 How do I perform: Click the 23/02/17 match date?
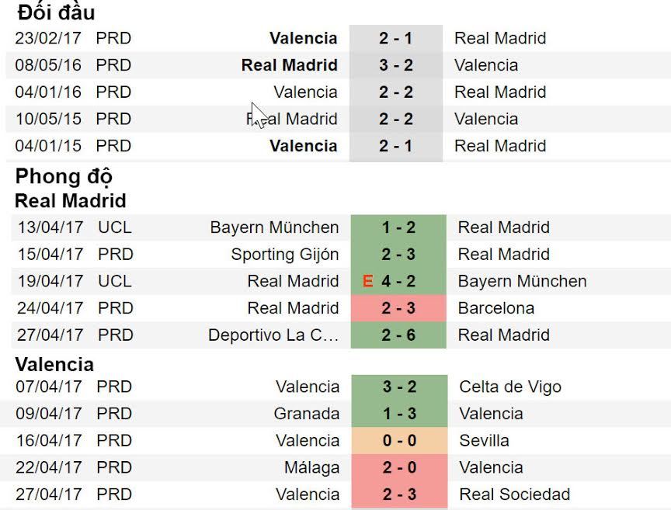coord(48,38)
